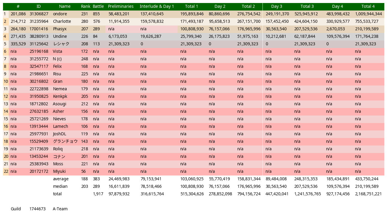Click the name cell ondore
Screen dimensions: 387x216
pos(60,14)
